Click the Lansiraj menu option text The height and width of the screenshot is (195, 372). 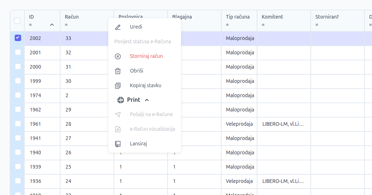pyautogui.click(x=138, y=144)
